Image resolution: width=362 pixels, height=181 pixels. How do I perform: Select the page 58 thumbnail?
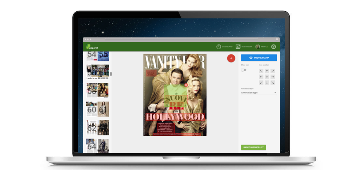[92, 90]
